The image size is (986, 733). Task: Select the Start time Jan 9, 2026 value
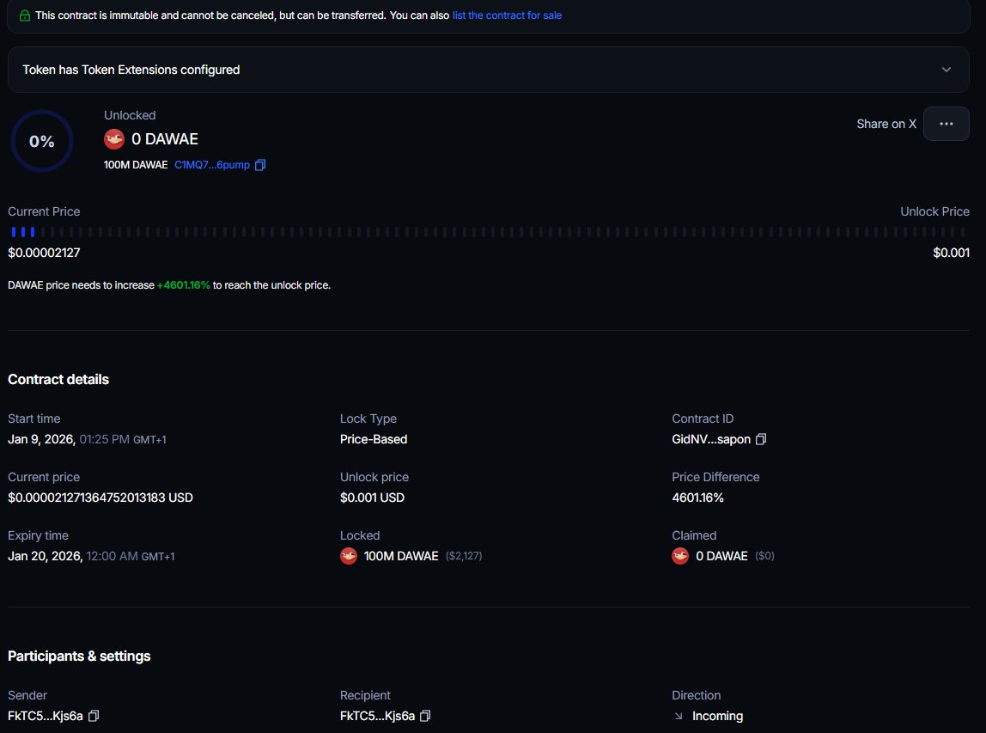(87, 439)
